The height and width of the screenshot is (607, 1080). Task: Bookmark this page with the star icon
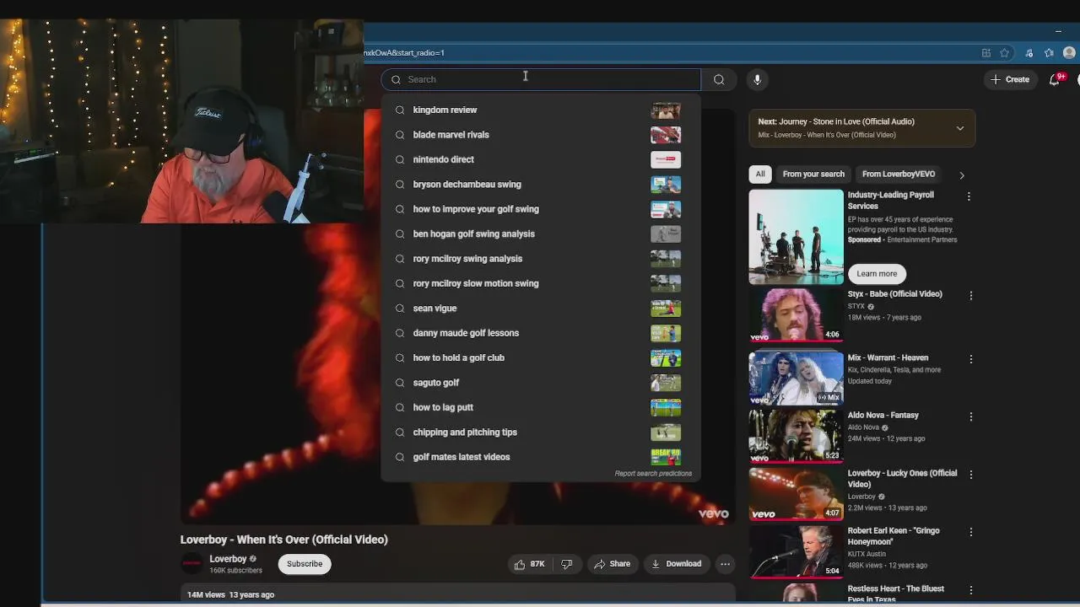pos(1004,52)
